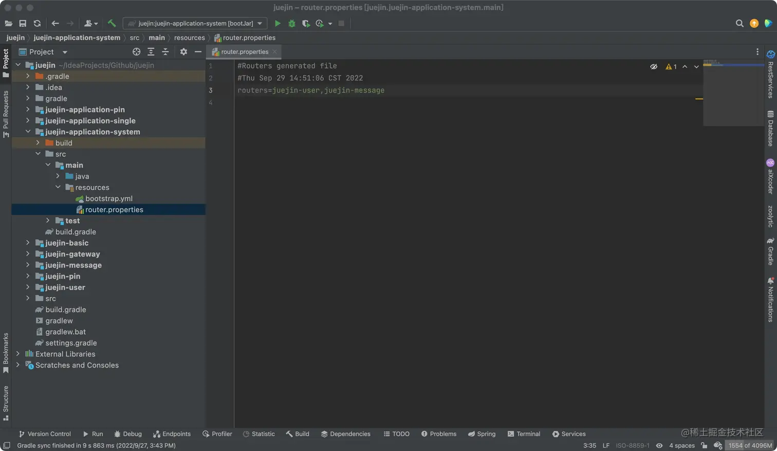The image size is (777, 451).
Task: Open RestServices side panel
Action: [770, 75]
